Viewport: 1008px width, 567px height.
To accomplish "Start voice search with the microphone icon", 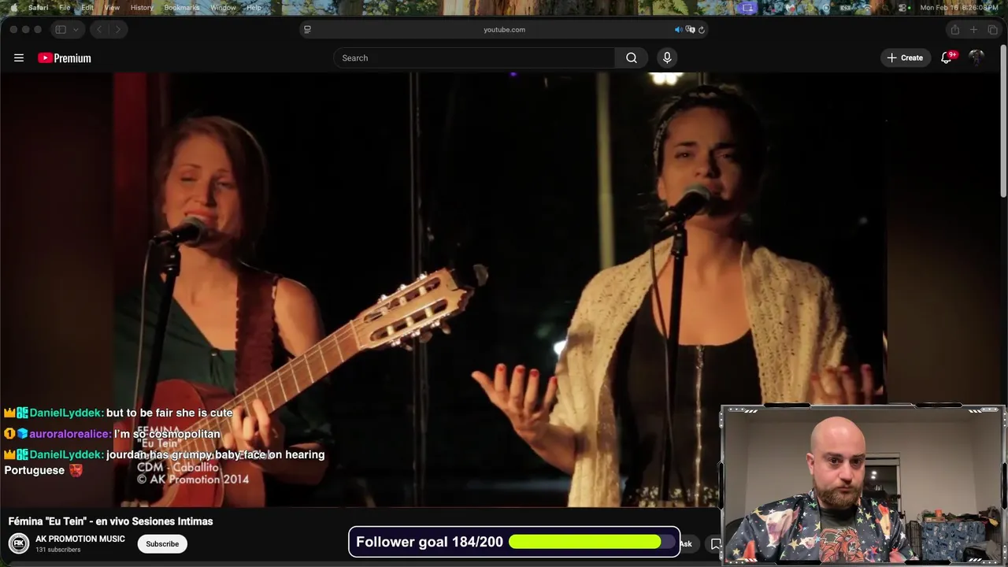I will (x=667, y=57).
